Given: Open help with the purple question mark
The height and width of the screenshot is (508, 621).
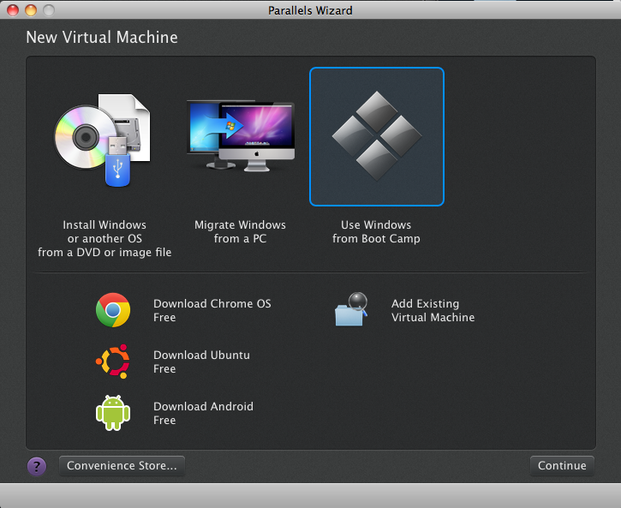Looking at the screenshot, I should (37, 466).
